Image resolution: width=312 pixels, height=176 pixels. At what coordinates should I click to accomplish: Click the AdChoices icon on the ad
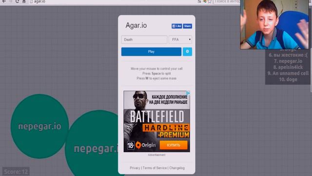(188, 93)
